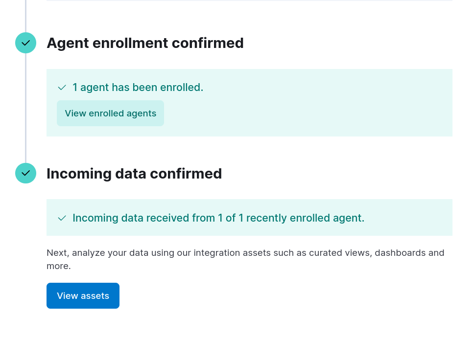Click the checkmark beside "1 agent has been enrolled"
The image size is (475, 339).
tap(62, 88)
